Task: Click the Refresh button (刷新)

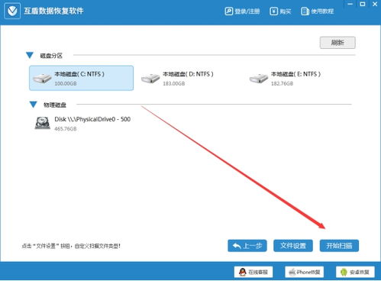Action: click(337, 43)
